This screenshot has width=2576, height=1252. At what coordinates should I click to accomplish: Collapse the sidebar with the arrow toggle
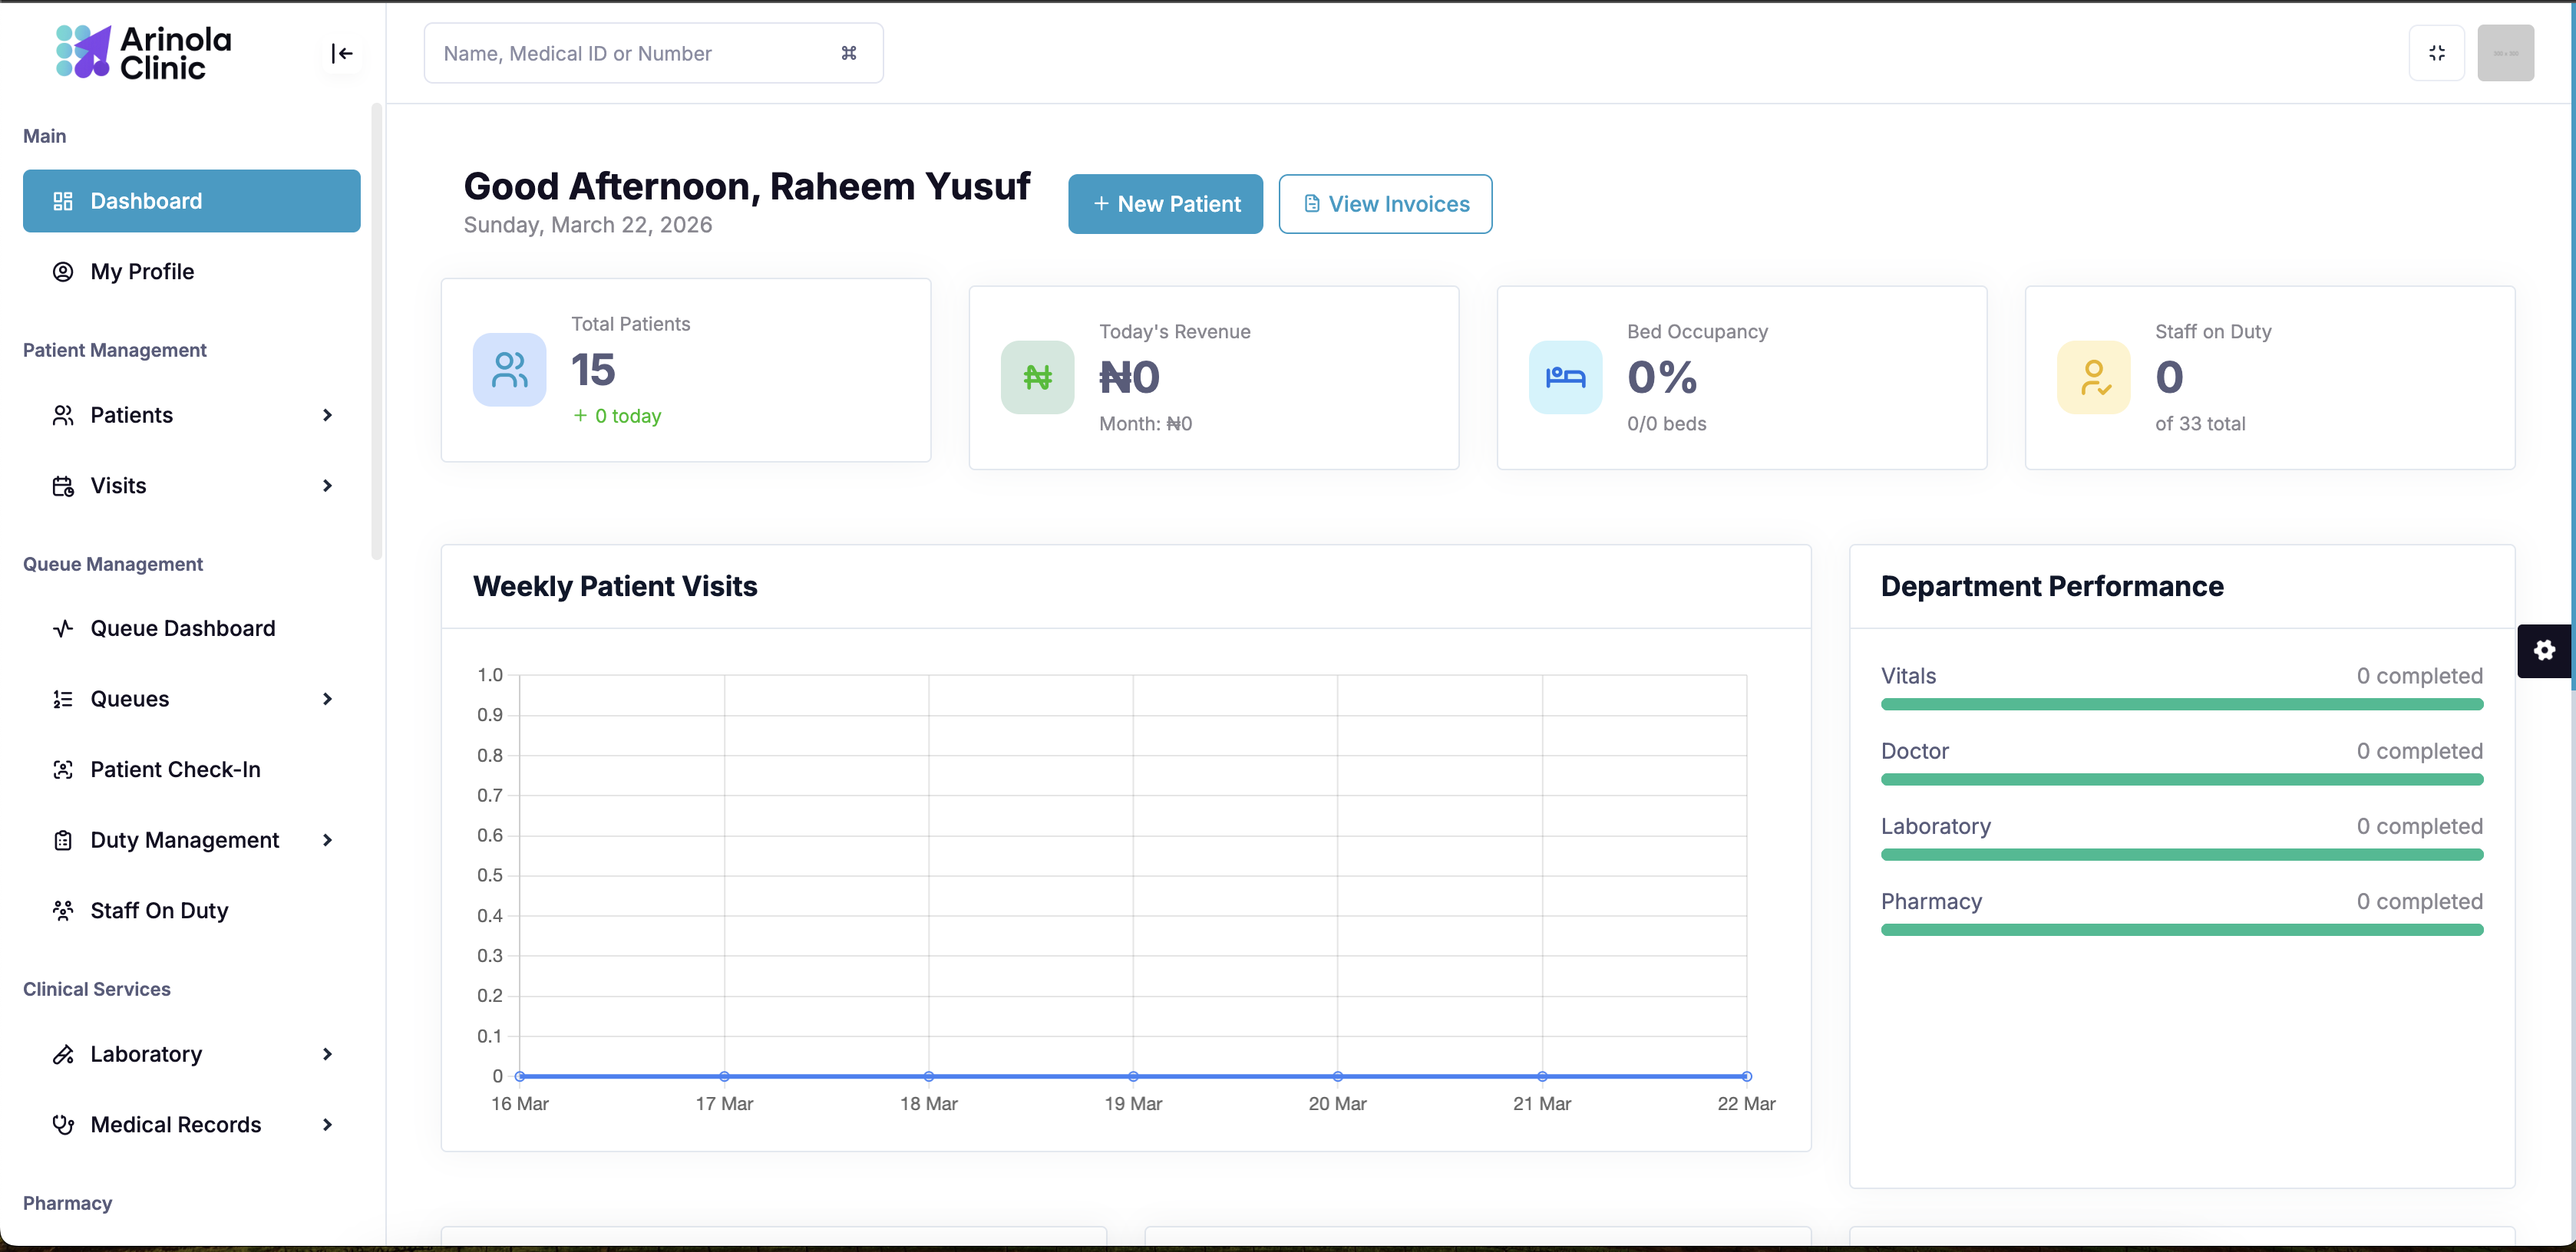pyautogui.click(x=341, y=53)
